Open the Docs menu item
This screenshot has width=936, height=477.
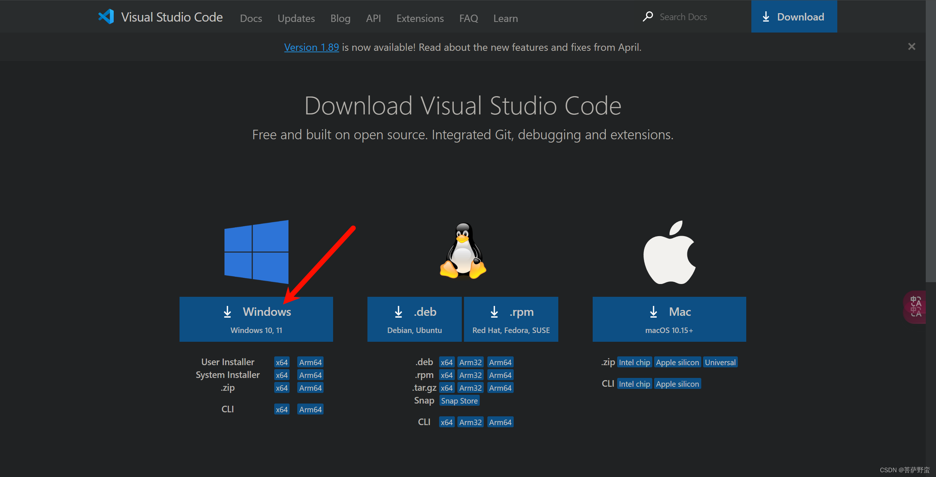pos(251,18)
